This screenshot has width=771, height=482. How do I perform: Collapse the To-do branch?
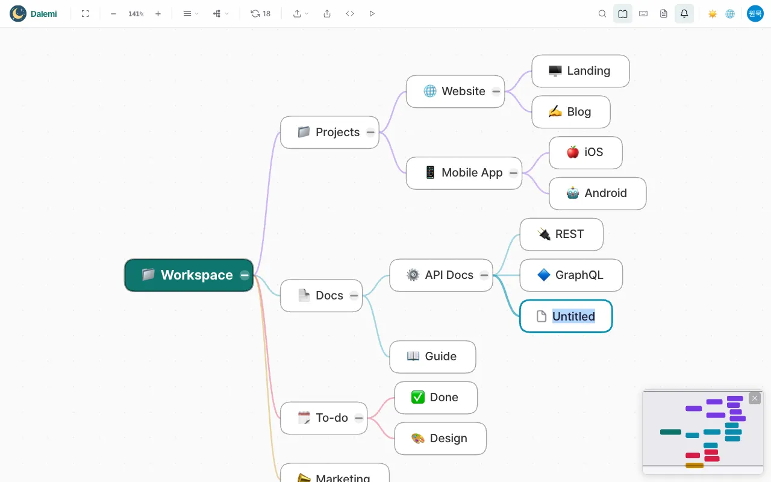(359, 418)
